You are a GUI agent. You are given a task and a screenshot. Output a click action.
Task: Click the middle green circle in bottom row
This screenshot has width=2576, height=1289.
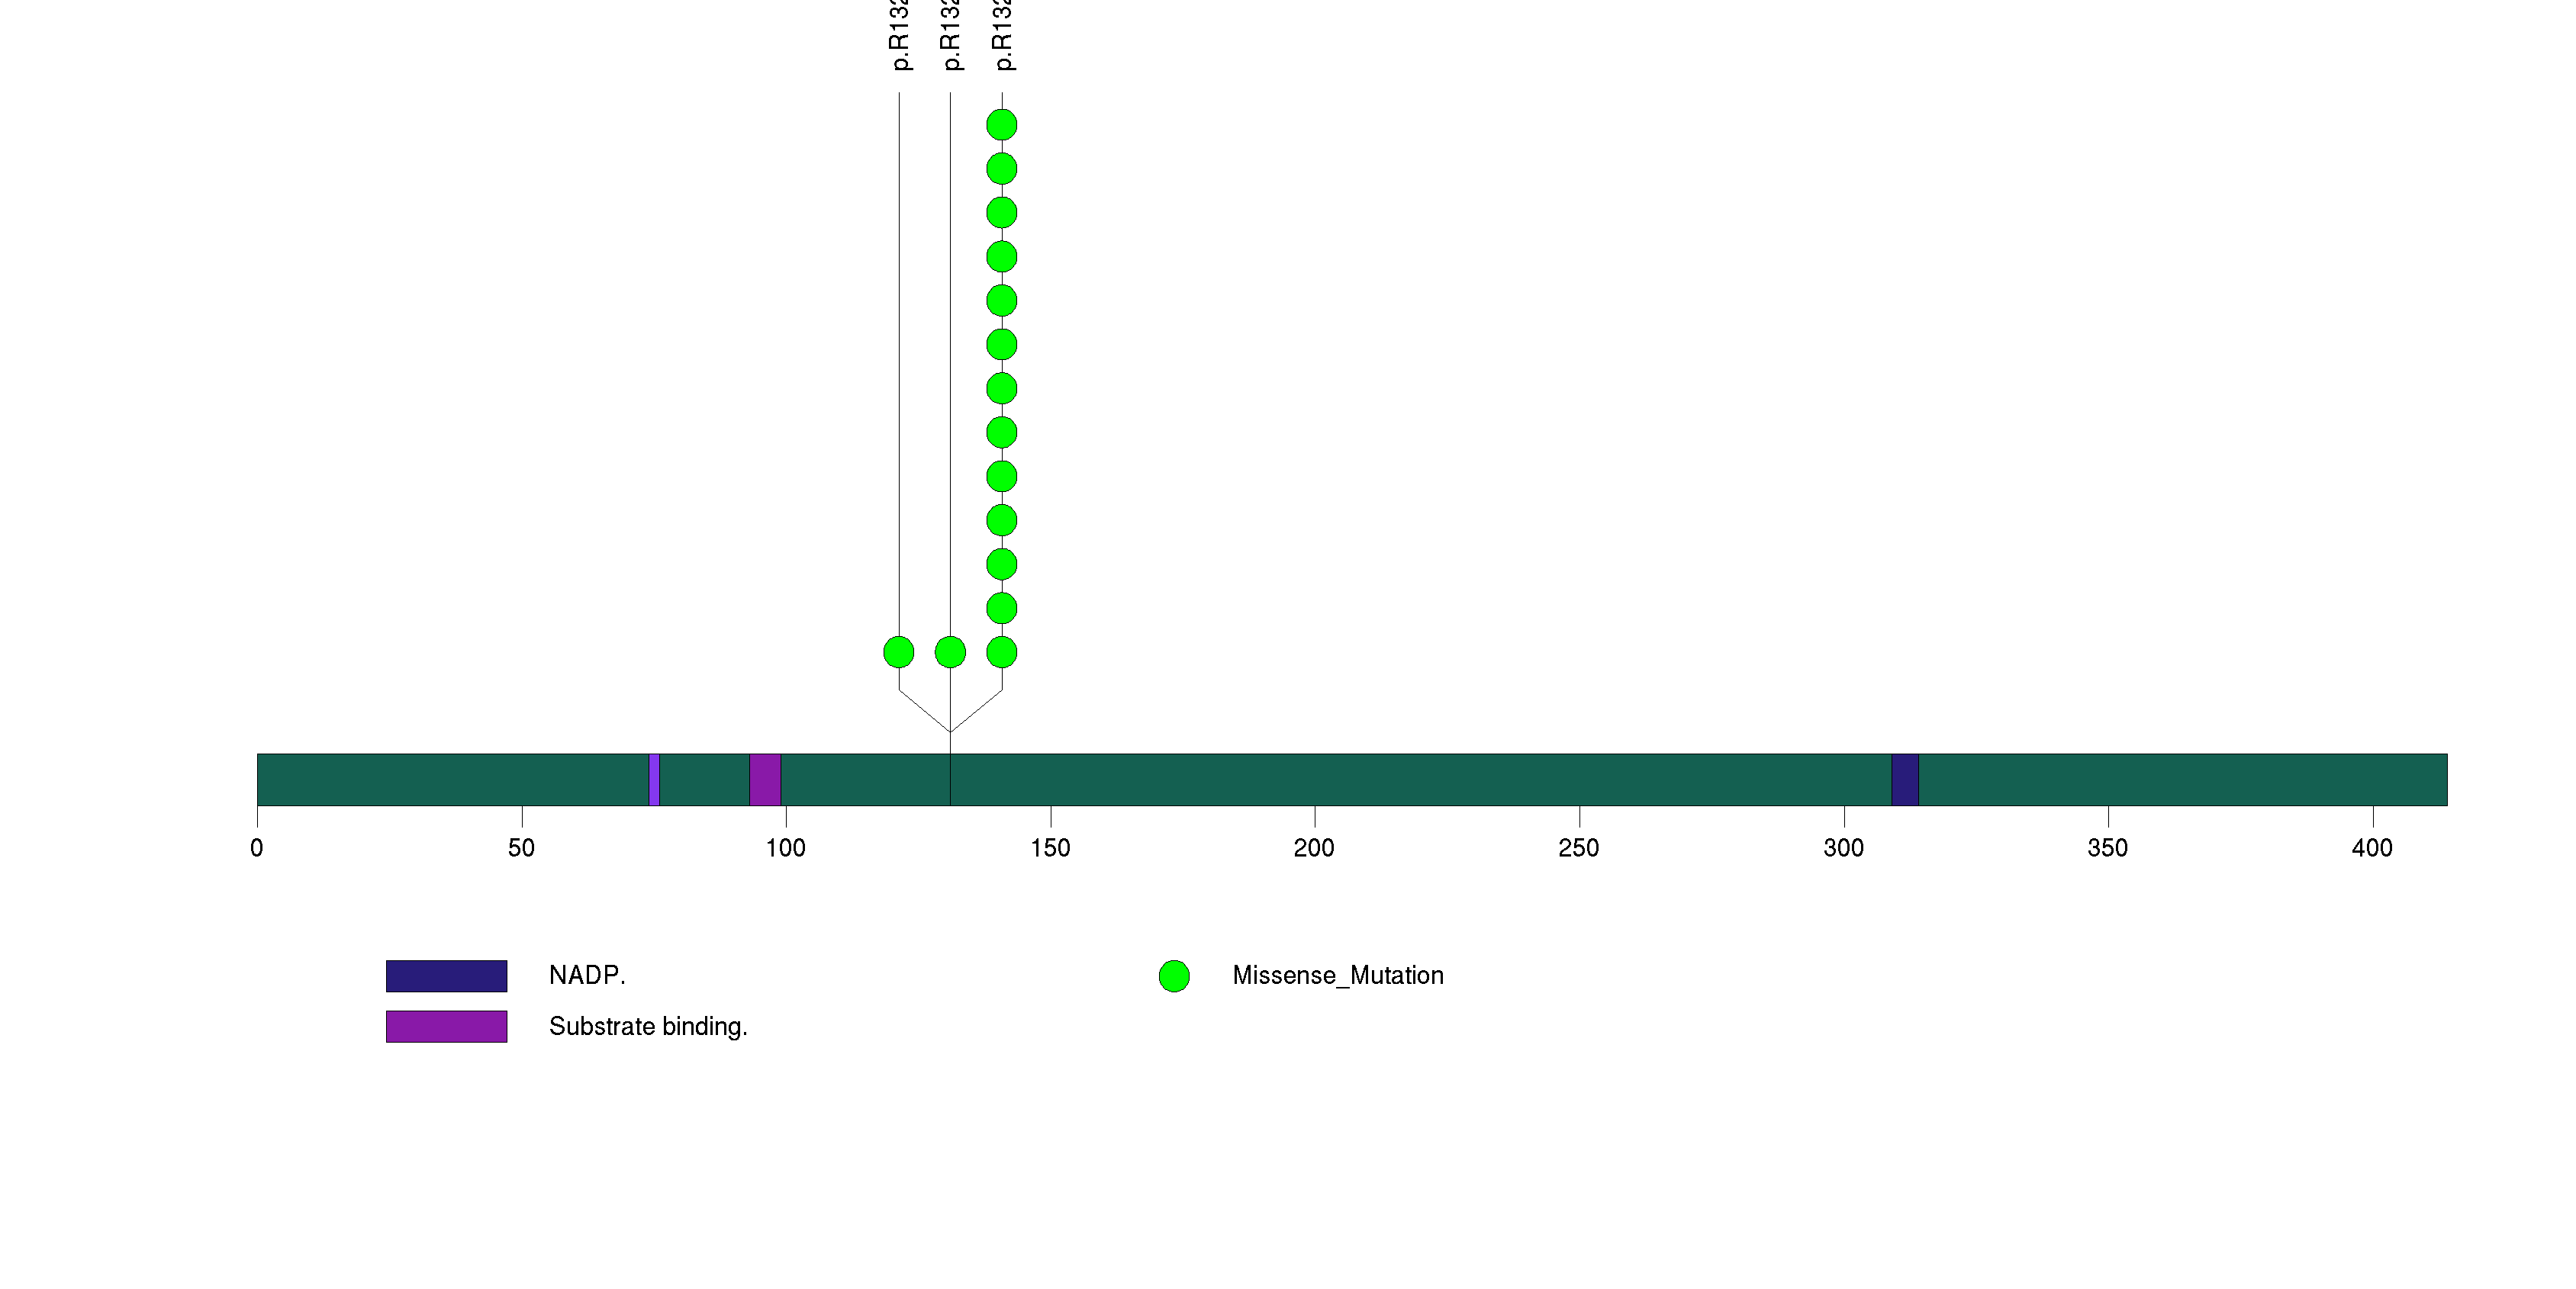coord(950,652)
